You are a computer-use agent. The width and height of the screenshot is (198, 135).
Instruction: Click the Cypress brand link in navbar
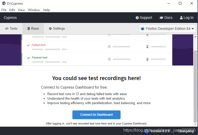click(10, 18)
